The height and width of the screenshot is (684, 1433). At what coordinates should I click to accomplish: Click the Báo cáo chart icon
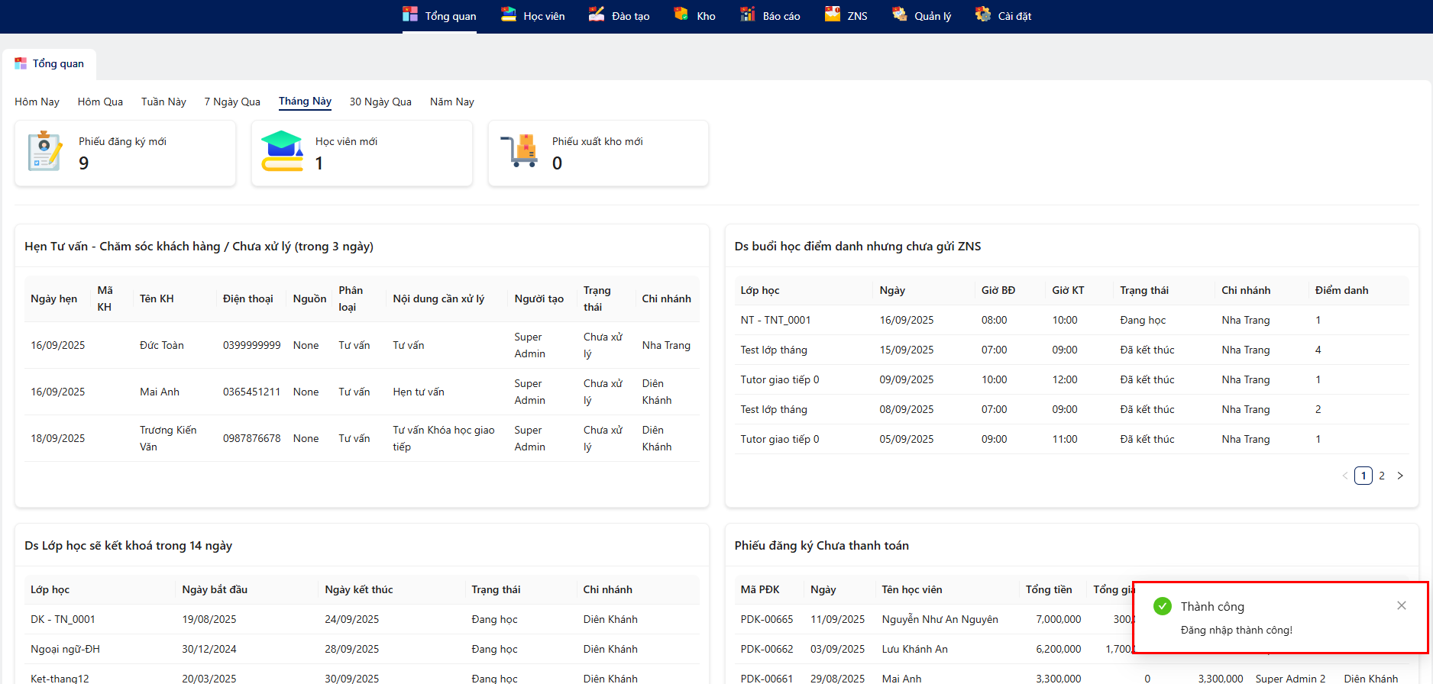(x=748, y=15)
